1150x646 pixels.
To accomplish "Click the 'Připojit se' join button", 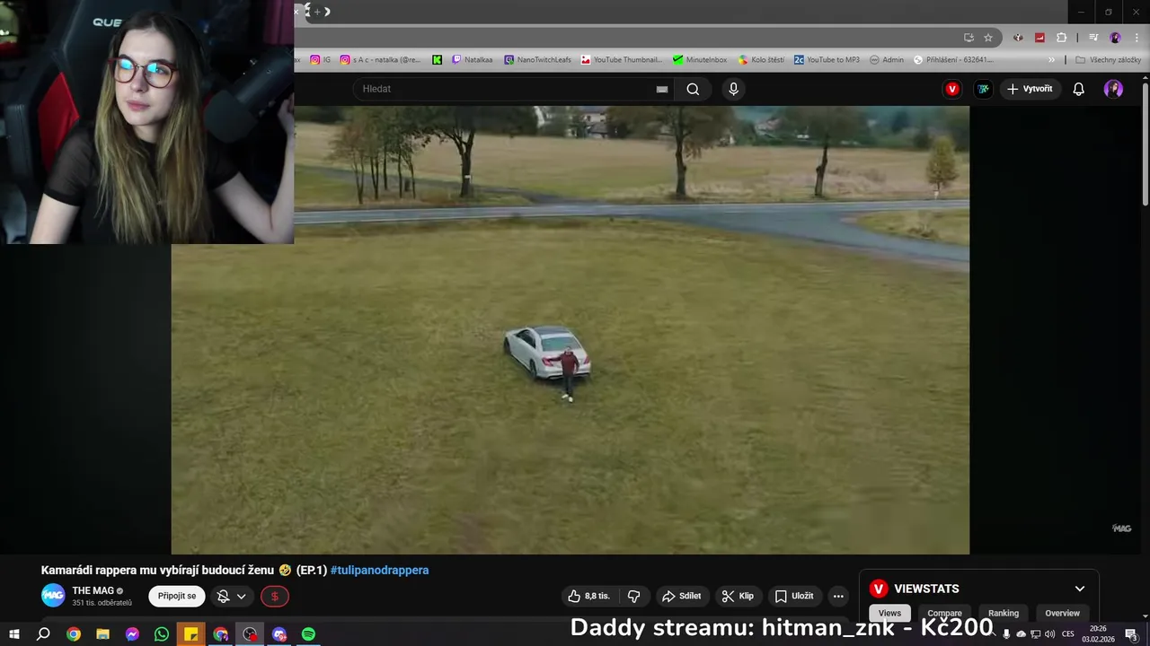I will (177, 596).
